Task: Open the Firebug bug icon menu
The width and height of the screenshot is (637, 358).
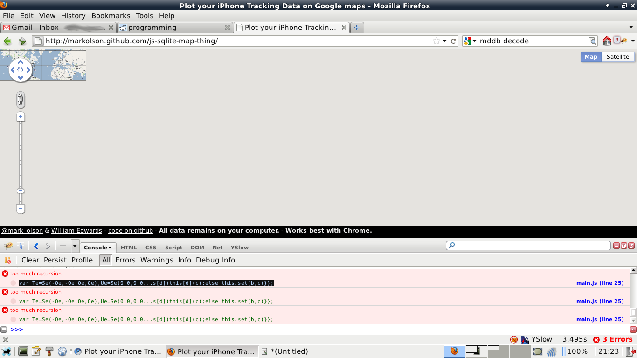Action: (x=8, y=246)
